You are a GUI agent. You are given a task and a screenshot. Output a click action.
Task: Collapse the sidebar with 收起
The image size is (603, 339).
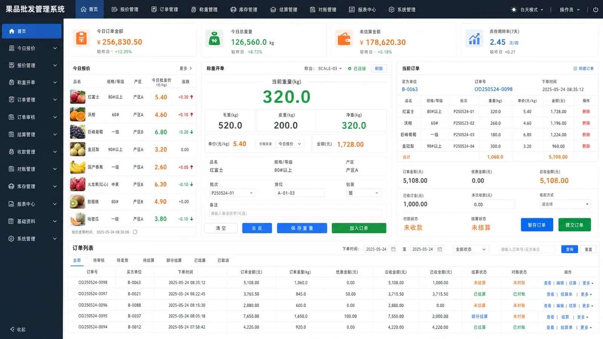tap(18, 329)
